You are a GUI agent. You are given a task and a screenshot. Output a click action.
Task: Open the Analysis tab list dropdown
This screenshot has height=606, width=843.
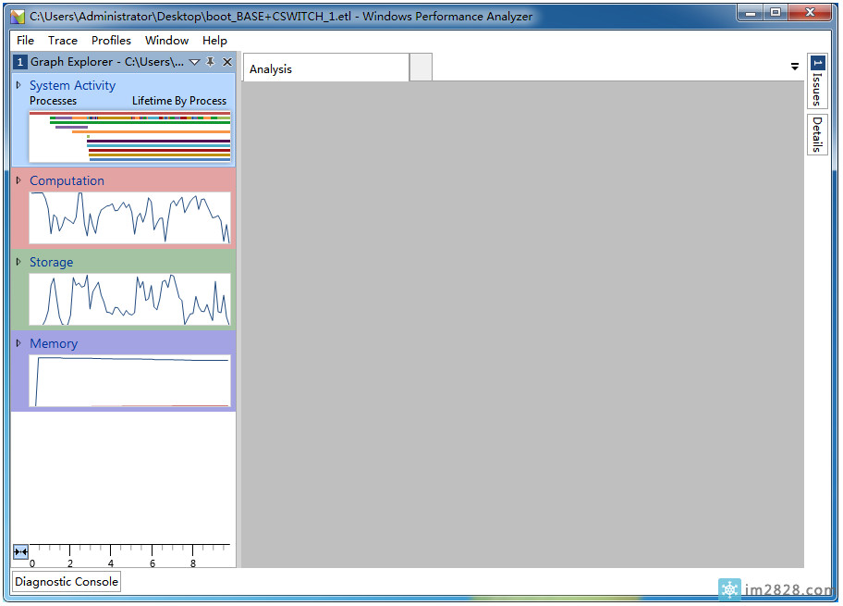click(x=794, y=67)
